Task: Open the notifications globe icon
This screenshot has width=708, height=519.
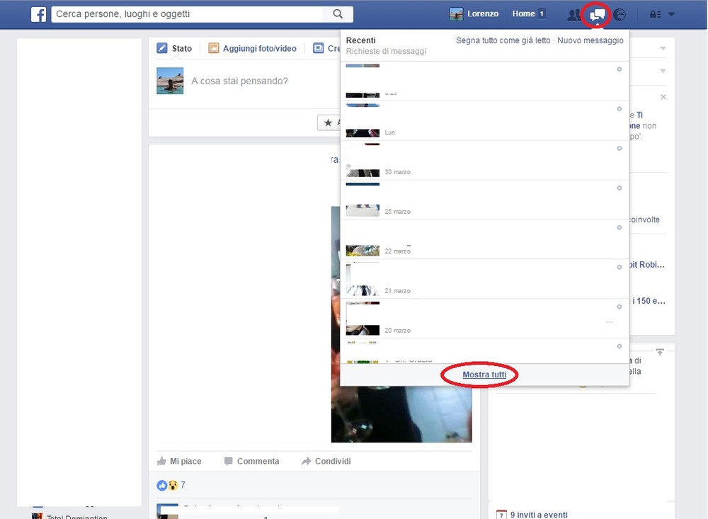Action: click(619, 14)
